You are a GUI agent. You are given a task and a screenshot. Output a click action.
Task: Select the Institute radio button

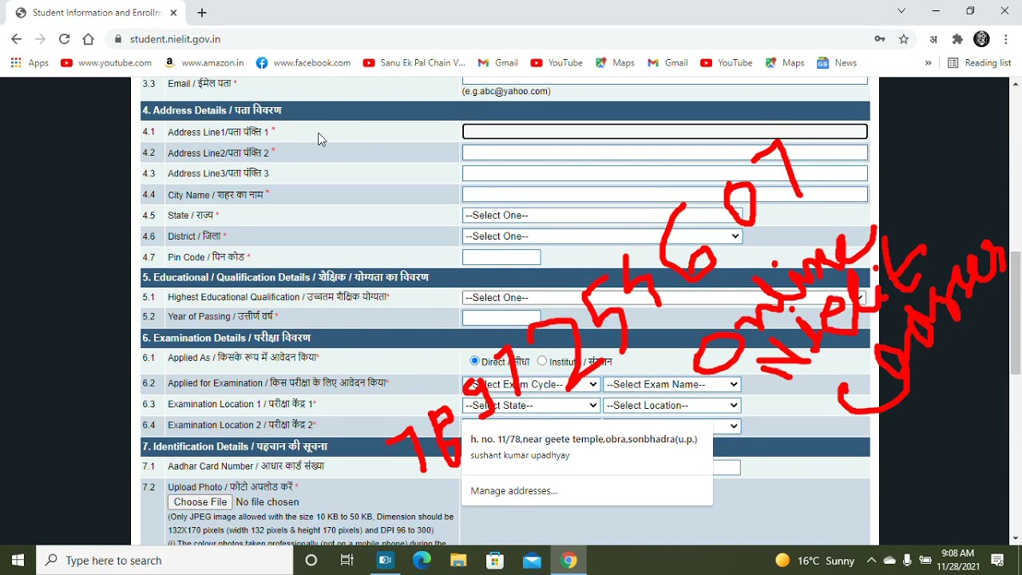(542, 361)
